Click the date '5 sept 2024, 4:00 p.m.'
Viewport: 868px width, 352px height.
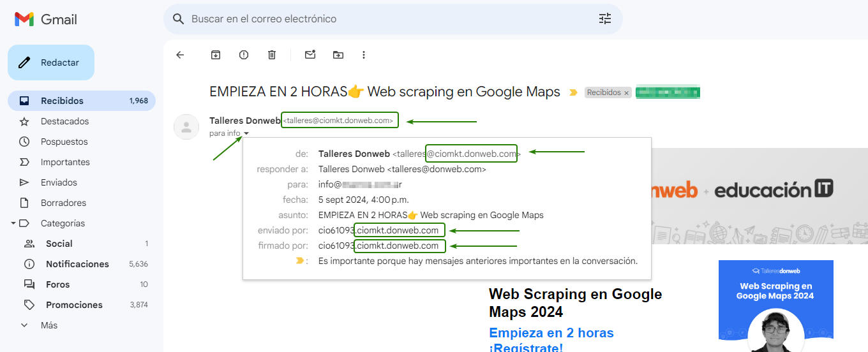click(364, 200)
